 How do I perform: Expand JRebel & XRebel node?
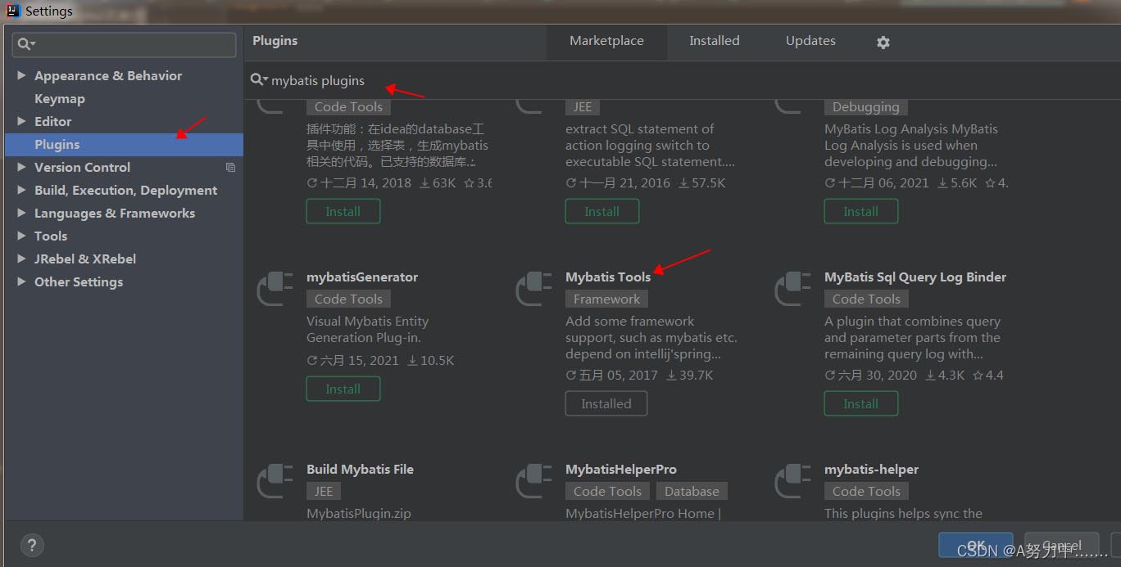click(x=21, y=259)
